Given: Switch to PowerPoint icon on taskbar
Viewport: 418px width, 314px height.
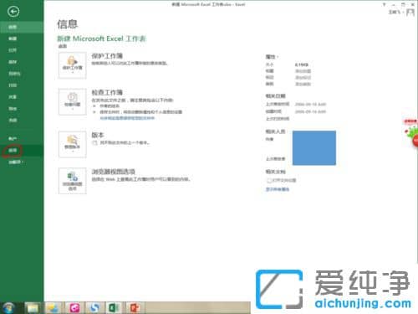Looking at the screenshot, I should [x=135, y=308].
